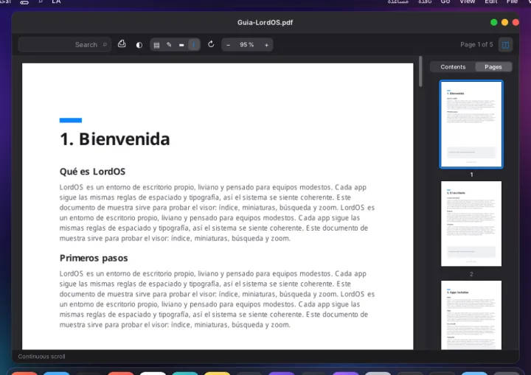Toggle the dark page contrast icon
531x375 pixels.
139,45
